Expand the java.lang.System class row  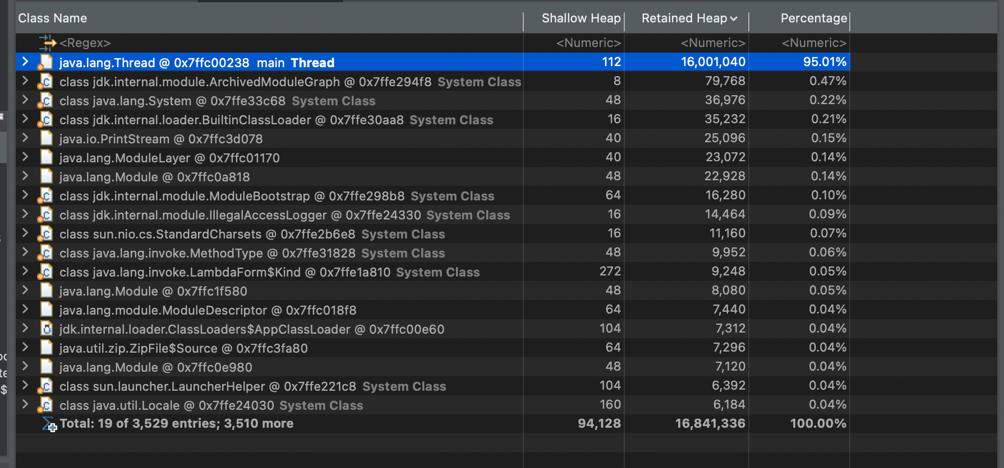coord(25,100)
